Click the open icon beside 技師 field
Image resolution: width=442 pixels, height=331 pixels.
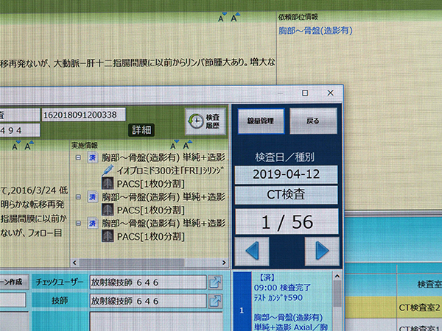[x=215, y=300]
